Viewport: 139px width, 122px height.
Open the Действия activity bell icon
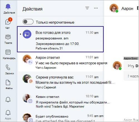tap(8, 7)
